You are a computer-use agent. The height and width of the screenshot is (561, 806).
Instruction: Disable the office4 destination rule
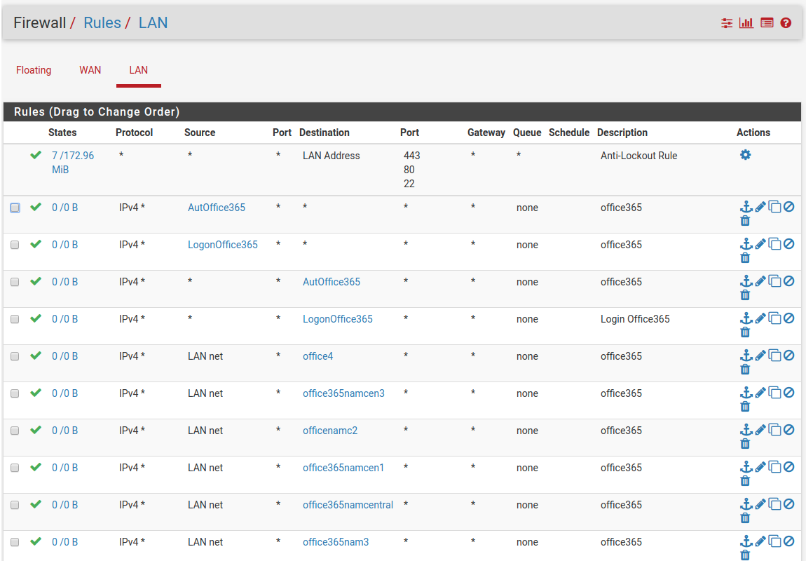[788, 356]
